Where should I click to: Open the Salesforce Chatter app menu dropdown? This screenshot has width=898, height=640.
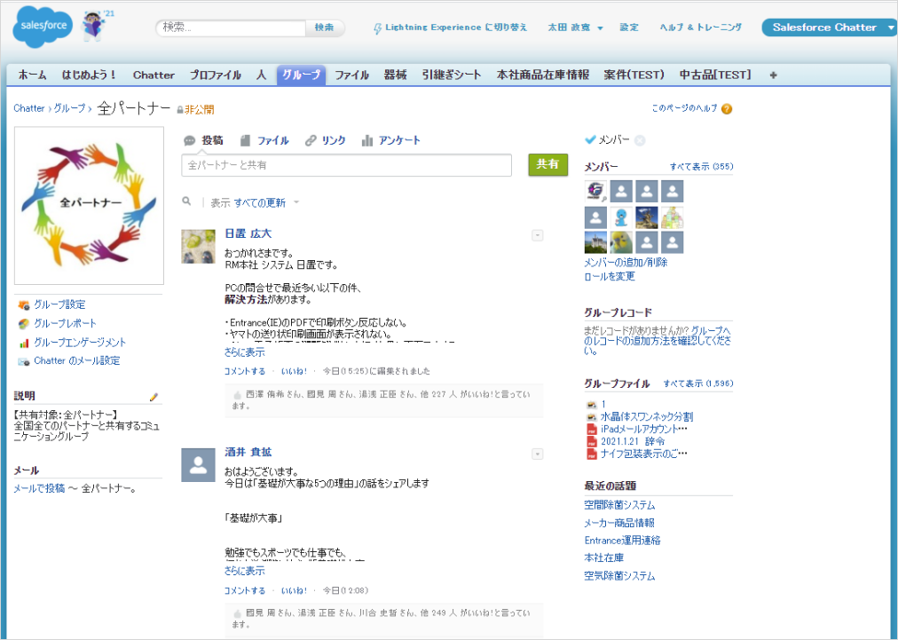pyautogui.click(x=891, y=28)
